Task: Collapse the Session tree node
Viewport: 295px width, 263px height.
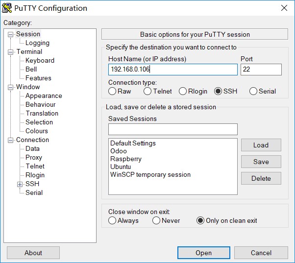Action: [x=11, y=34]
